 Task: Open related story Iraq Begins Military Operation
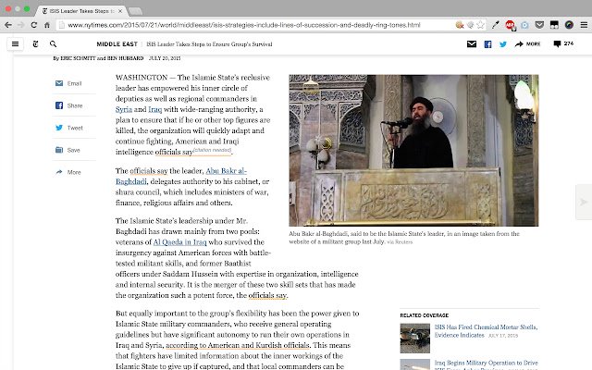click(x=487, y=364)
